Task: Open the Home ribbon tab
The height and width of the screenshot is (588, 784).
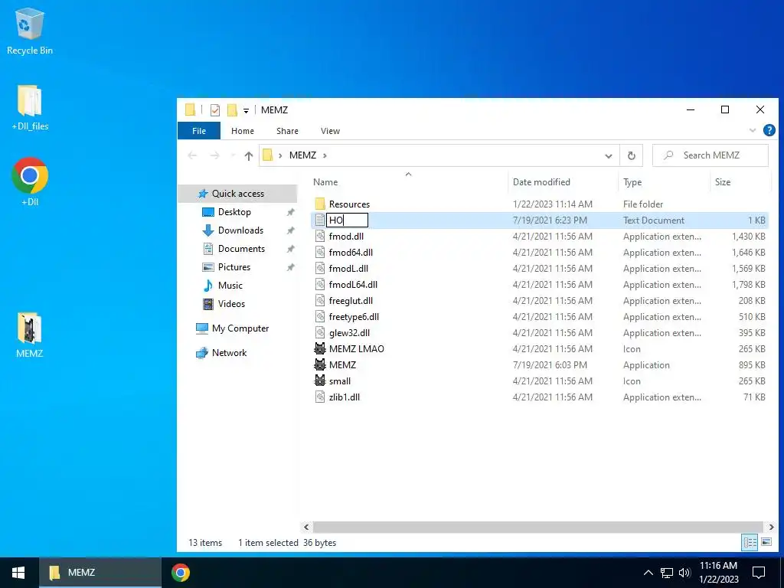Action: pyautogui.click(x=243, y=130)
